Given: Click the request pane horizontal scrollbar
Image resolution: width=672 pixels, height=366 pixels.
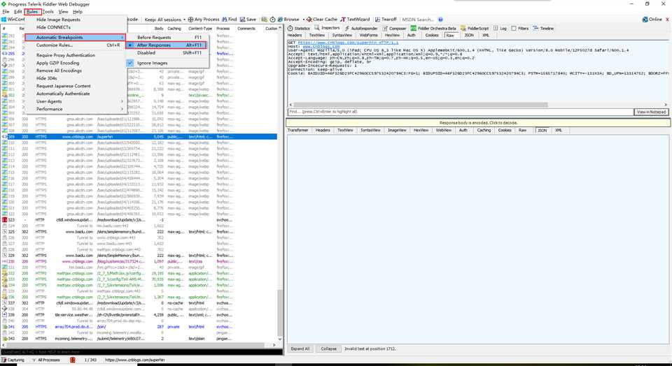Looking at the screenshot, I should click(x=479, y=104).
